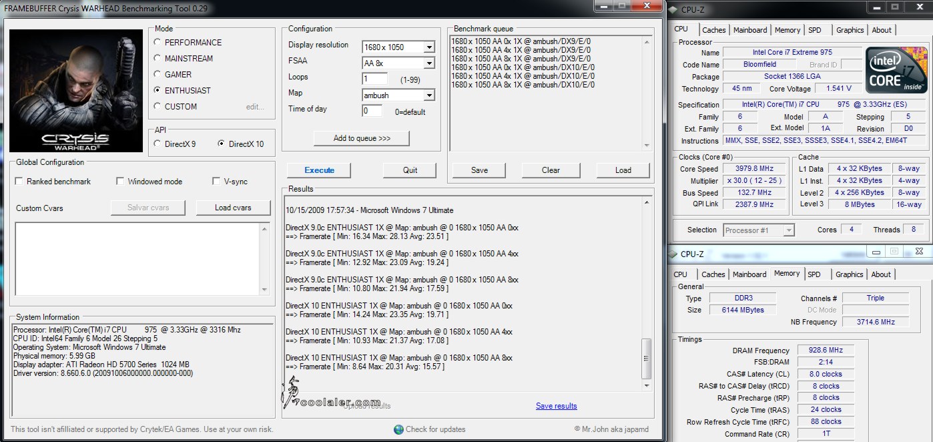Open SPD tab in lower CPU-Z window
The height and width of the screenshot is (442, 933).
click(x=814, y=274)
